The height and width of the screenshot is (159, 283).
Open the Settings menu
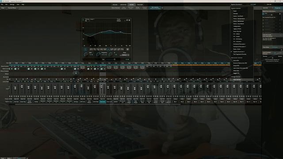(x=12, y=4)
